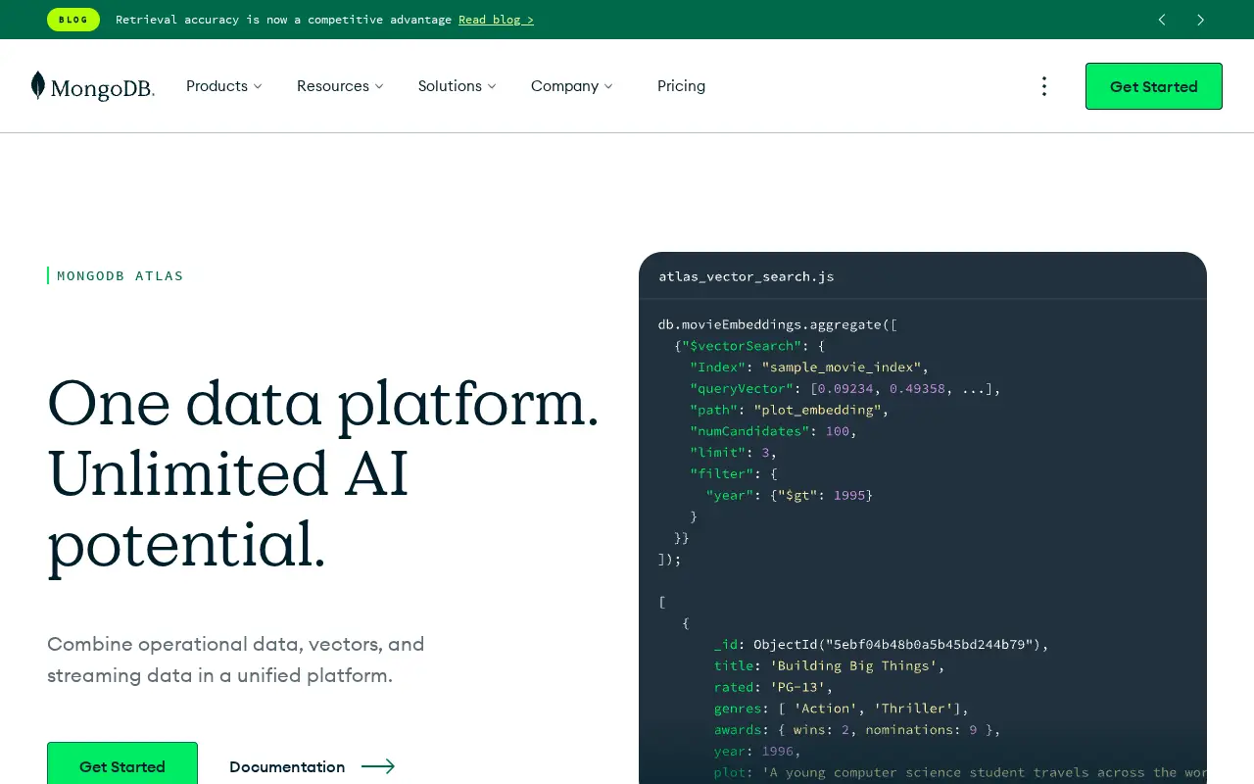Click the 'Building Big Things' title string
The width and height of the screenshot is (1254, 784).
click(852, 665)
